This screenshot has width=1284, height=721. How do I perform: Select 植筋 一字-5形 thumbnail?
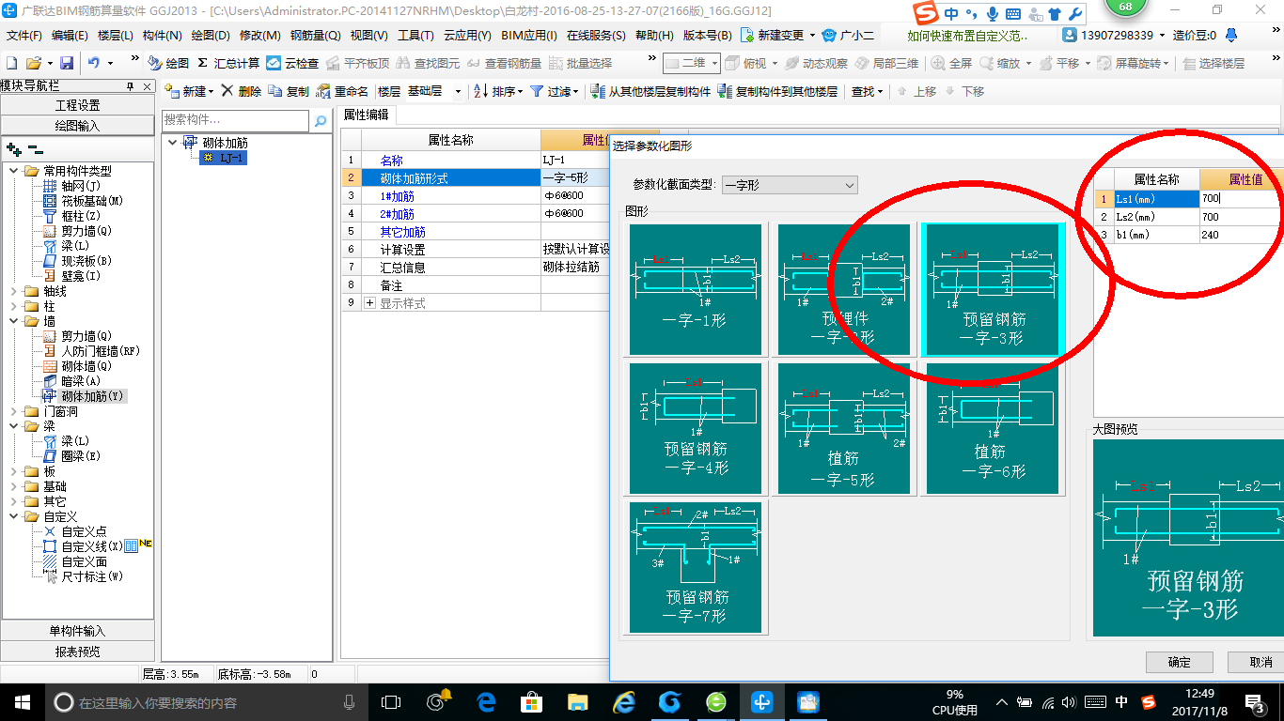pyautogui.click(x=843, y=427)
